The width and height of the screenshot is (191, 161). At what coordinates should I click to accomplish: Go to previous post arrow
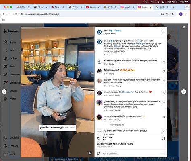(4, 92)
